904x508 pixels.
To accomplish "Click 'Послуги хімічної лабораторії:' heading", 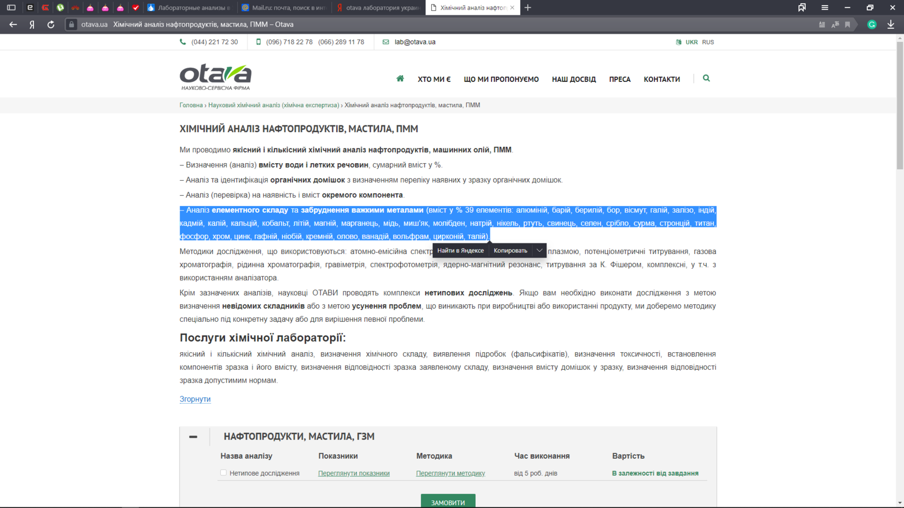I will tap(263, 338).
